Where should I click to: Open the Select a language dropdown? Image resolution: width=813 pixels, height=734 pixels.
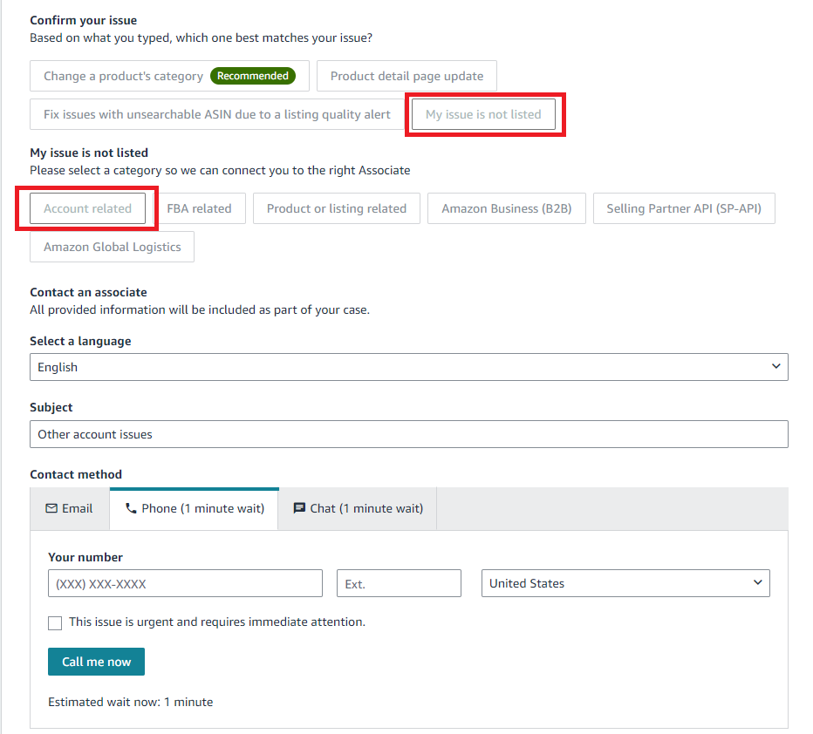click(408, 366)
